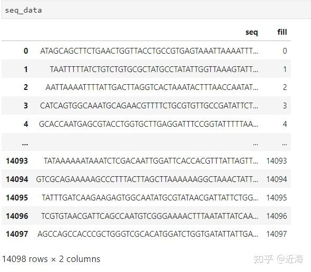Image resolution: width=311 pixels, height=272 pixels.
Task: Click the sequence starting with AGCCAGCCACCCG
Action: 148,234
